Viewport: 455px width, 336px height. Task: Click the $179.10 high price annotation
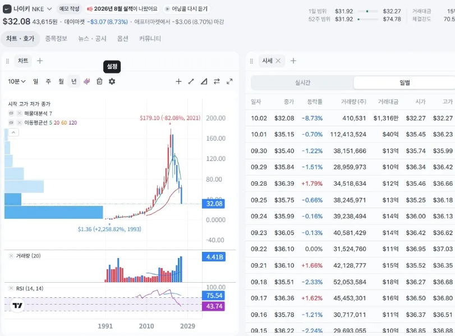point(170,118)
